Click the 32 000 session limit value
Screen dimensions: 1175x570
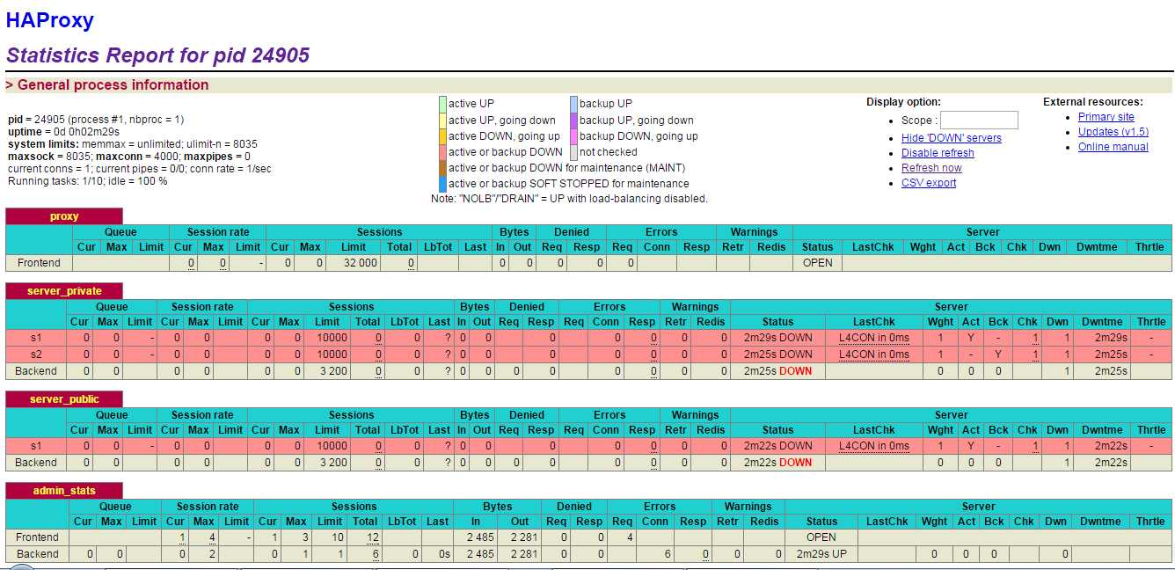(360, 263)
